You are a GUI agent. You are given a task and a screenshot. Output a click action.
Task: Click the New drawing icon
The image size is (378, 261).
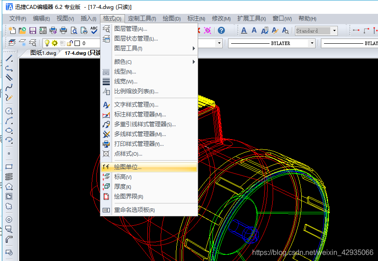[x=12, y=30]
